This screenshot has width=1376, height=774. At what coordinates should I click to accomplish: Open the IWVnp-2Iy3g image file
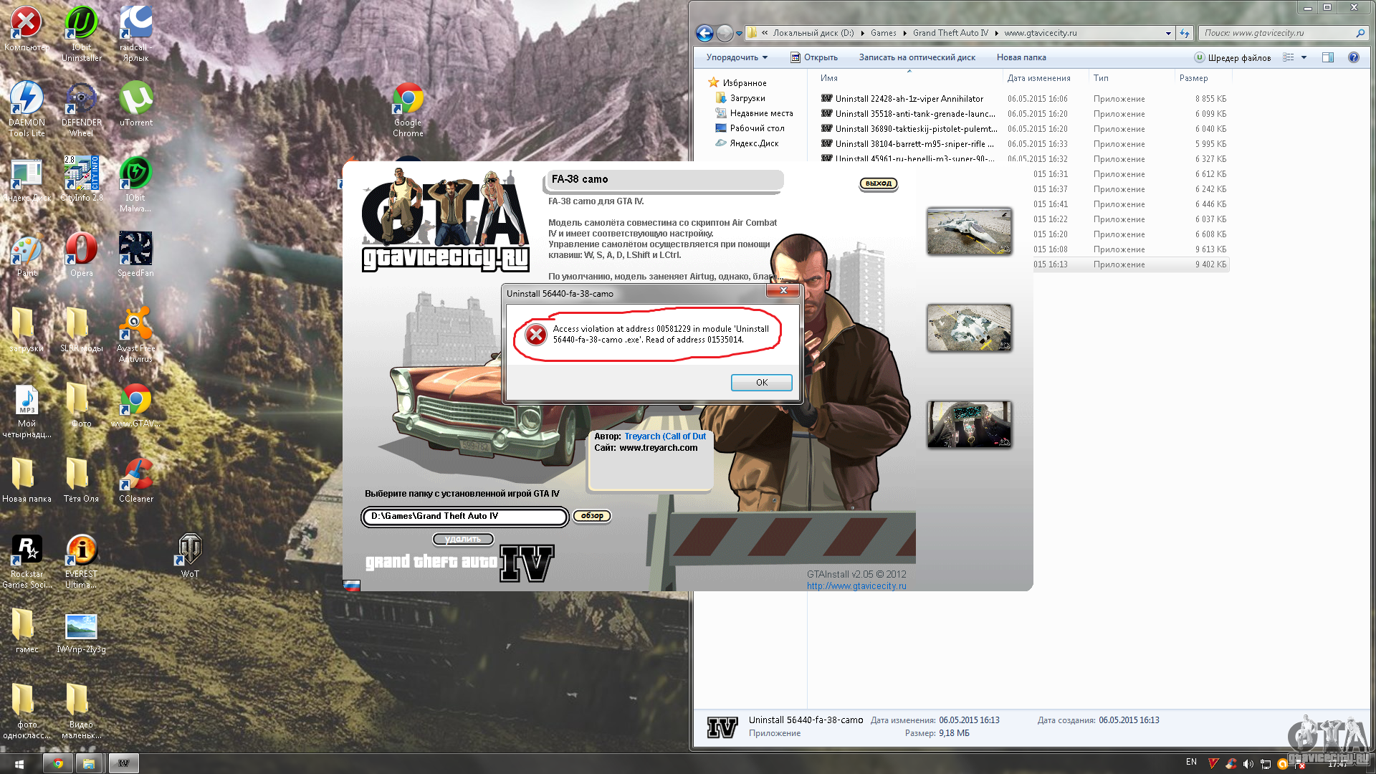pyautogui.click(x=81, y=634)
